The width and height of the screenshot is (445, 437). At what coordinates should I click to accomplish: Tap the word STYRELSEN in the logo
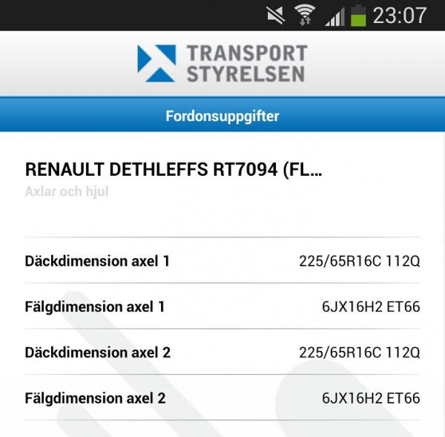pyautogui.click(x=245, y=73)
